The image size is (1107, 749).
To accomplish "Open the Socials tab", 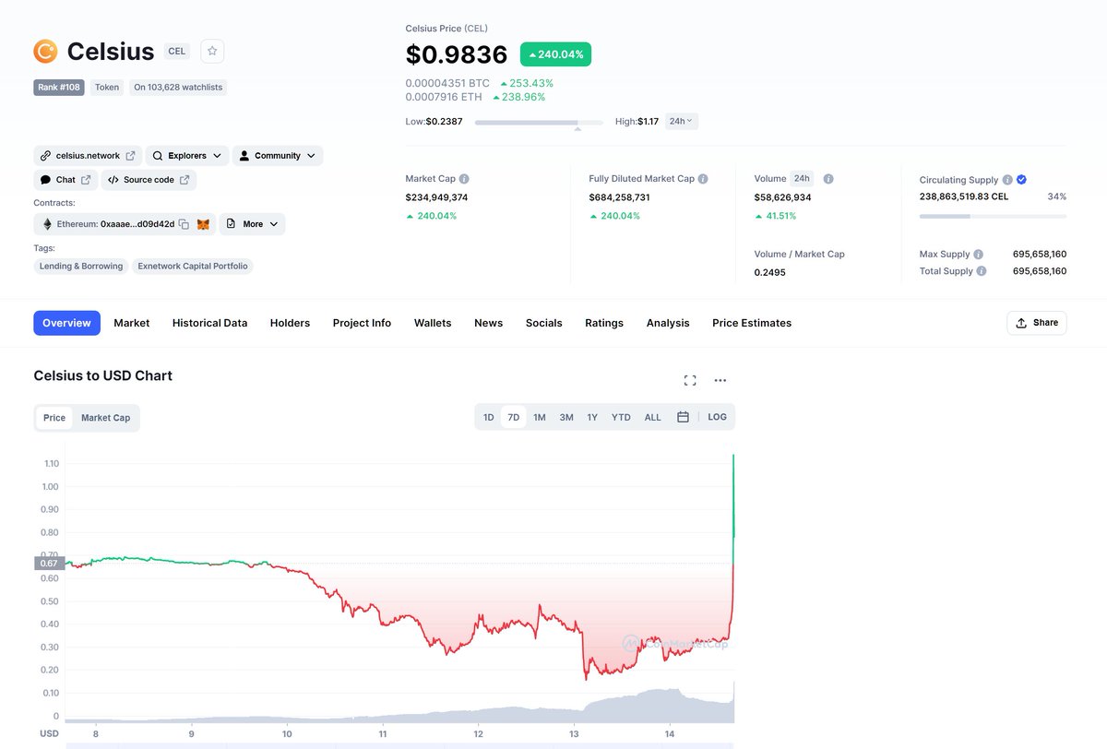I will click(543, 323).
